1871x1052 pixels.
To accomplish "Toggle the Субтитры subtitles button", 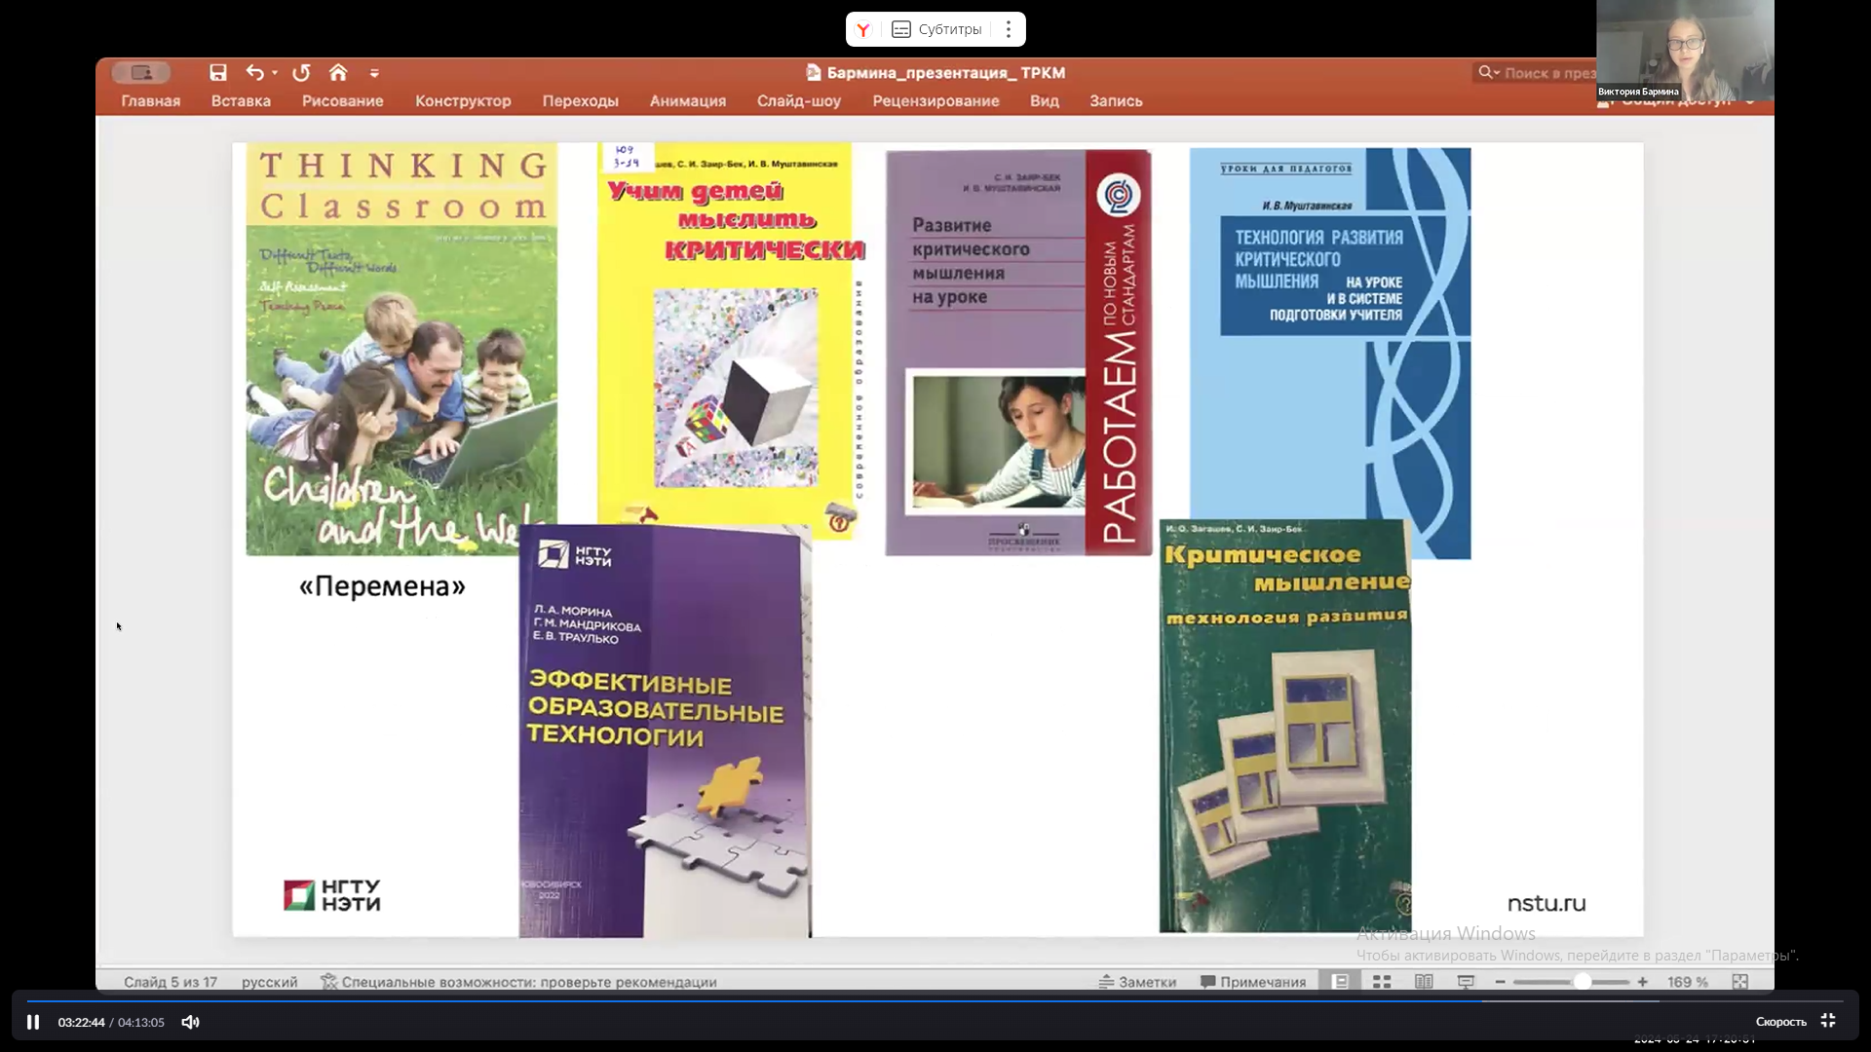I will [936, 29].
